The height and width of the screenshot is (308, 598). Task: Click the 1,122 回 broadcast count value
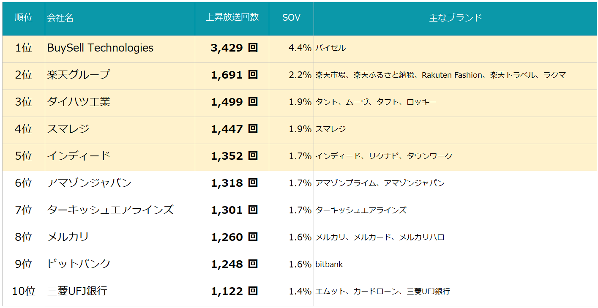(x=234, y=291)
